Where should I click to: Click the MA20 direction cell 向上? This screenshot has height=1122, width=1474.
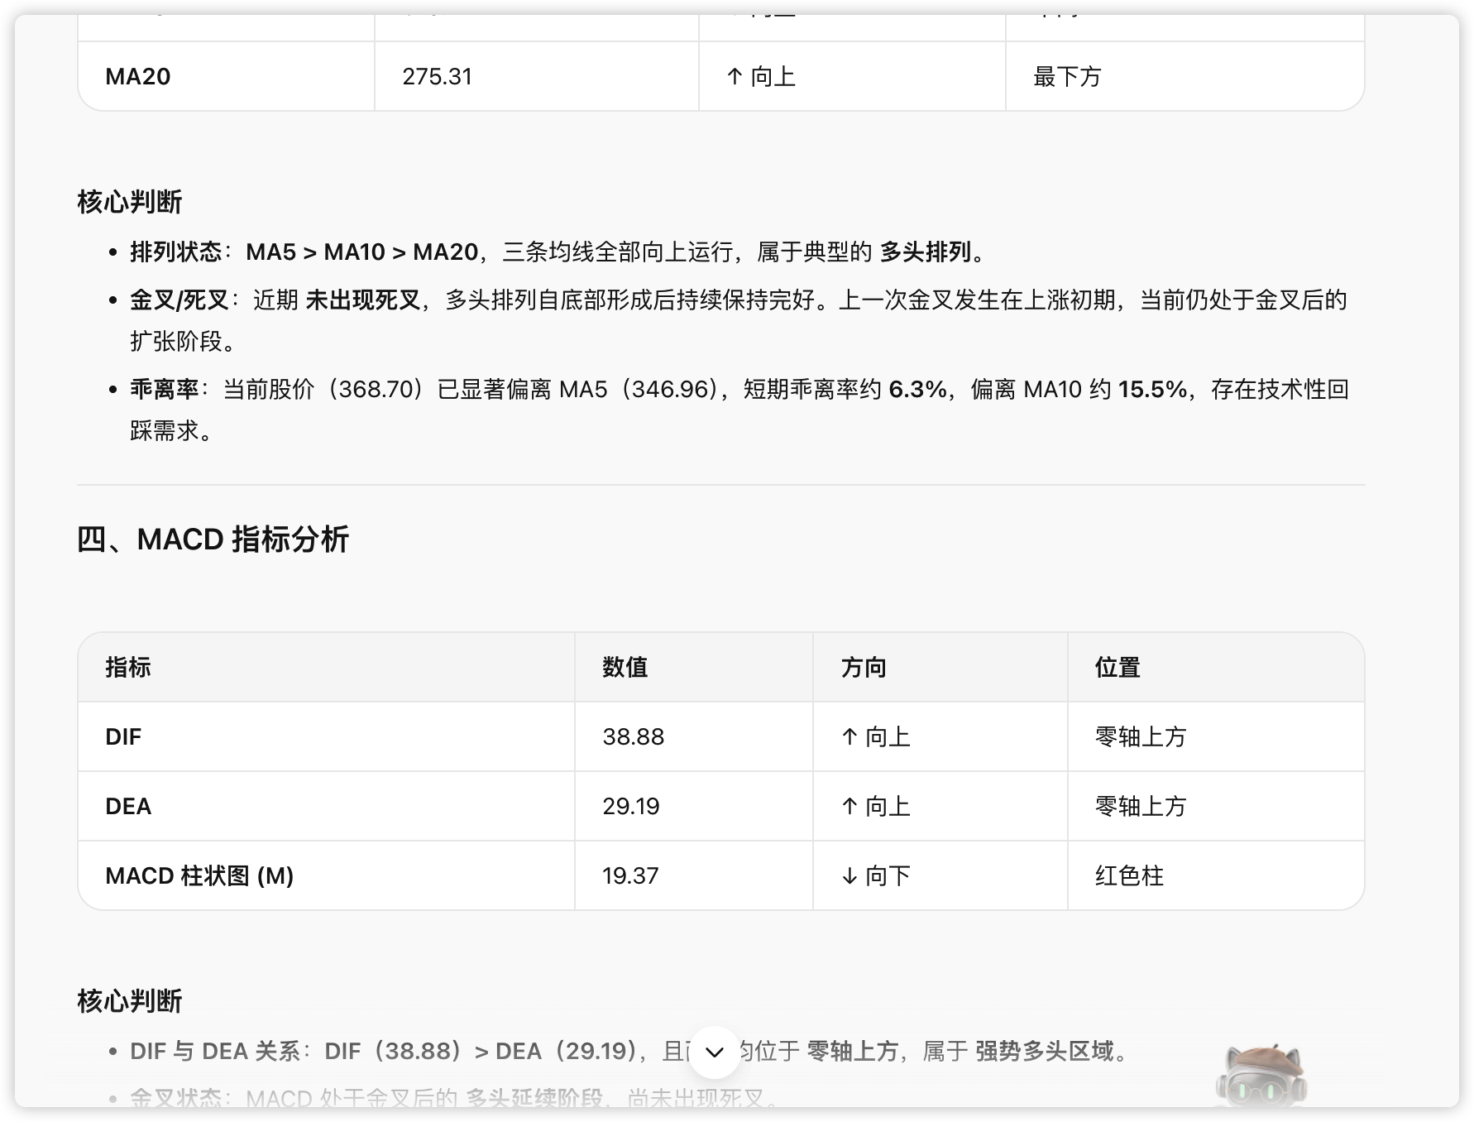761,77
